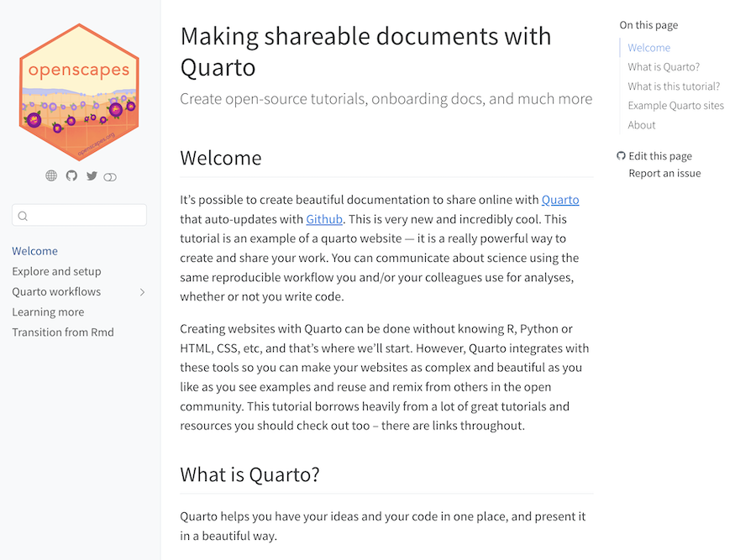Navigate to Transition from Rmd
The image size is (756, 560).
point(63,332)
